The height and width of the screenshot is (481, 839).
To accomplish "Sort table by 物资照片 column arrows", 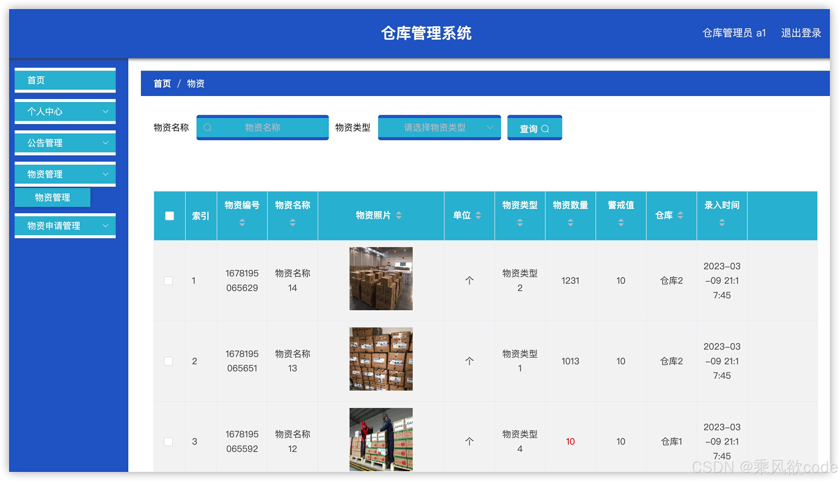I will (399, 215).
